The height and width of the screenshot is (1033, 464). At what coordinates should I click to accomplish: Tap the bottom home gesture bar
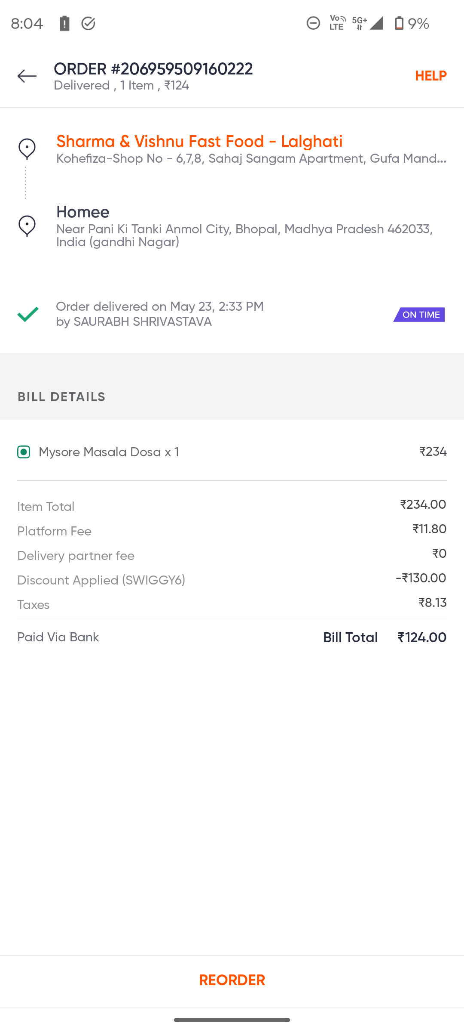point(232,1020)
